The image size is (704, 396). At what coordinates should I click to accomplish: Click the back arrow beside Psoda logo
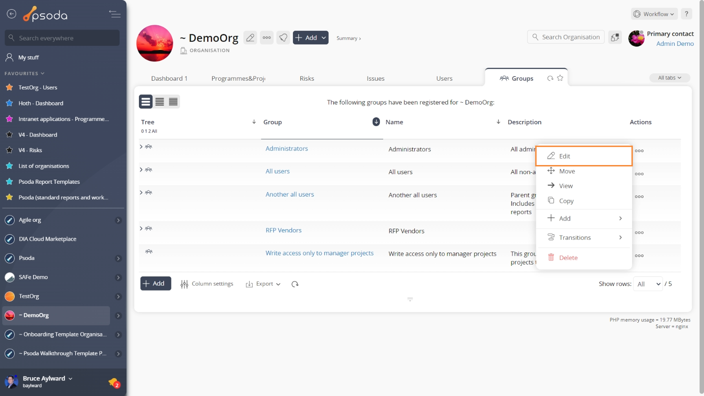[x=11, y=14]
